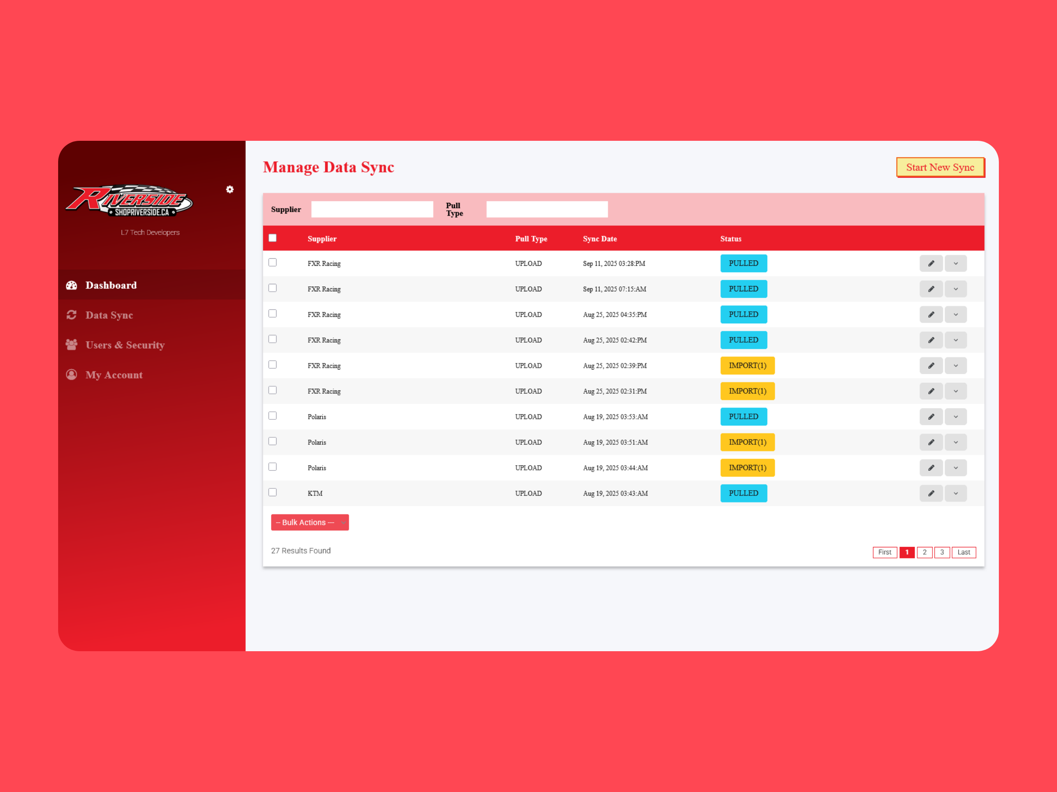Expand options for Sep 11 03:28 PM row

[x=956, y=264]
